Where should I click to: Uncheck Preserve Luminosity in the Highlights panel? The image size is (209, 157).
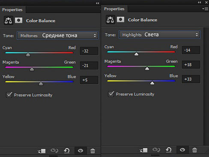pyautogui.click(x=111, y=94)
